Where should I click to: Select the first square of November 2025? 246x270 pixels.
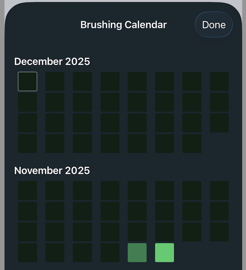pos(27,191)
